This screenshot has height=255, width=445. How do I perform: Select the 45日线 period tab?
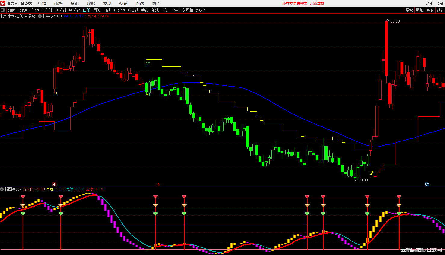(133, 10)
